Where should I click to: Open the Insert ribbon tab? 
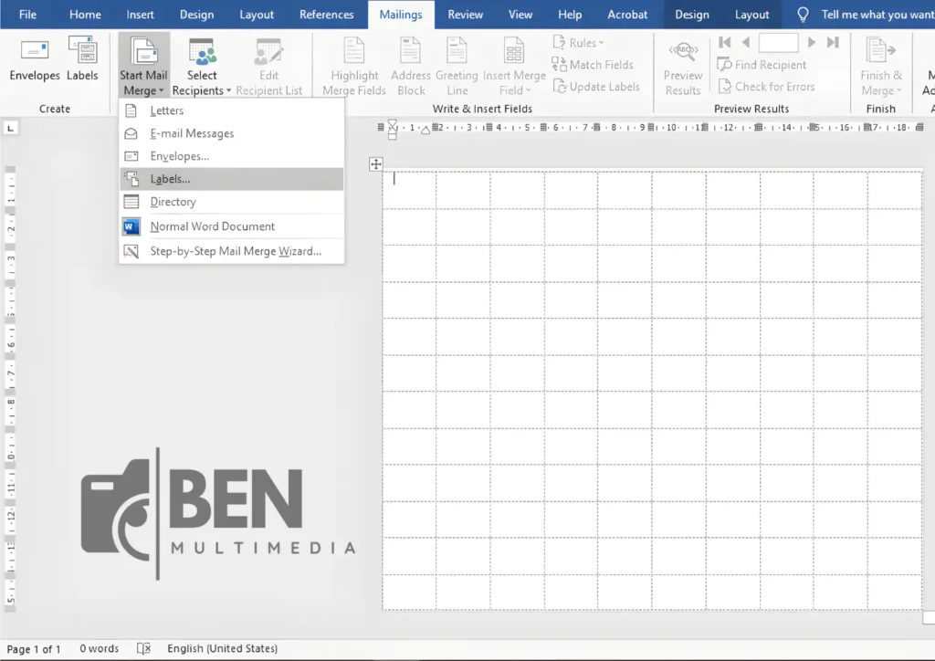point(140,15)
